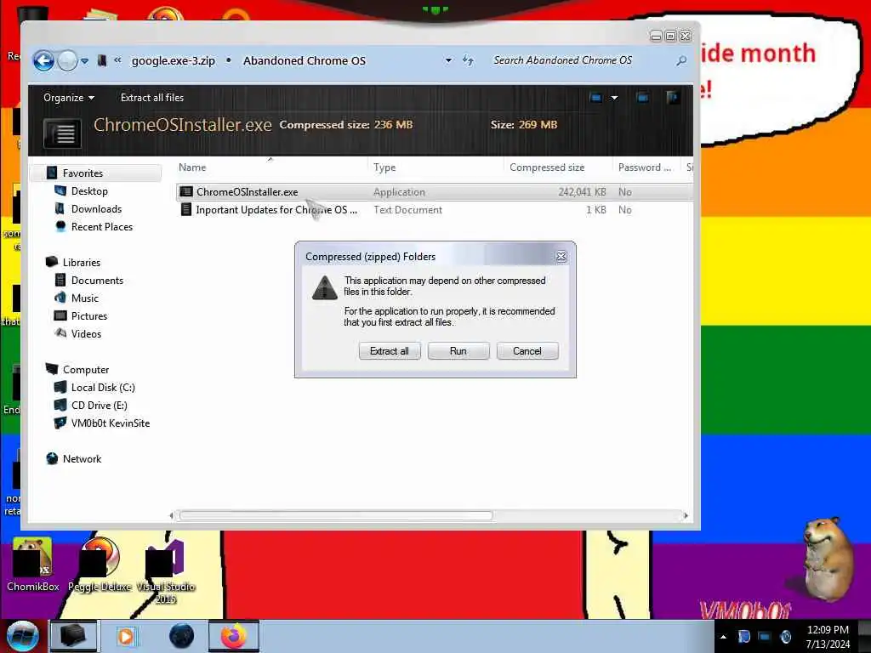This screenshot has height=653, width=871.
Task: Close the Compressed (zipped) Folders dialog
Action: tap(561, 257)
